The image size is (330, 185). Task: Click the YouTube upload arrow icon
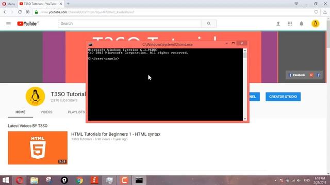click(x=278, y=24)
